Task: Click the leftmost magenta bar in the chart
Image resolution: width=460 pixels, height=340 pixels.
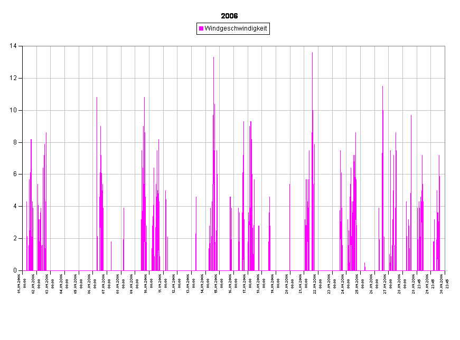Action: tap(26, 237)
